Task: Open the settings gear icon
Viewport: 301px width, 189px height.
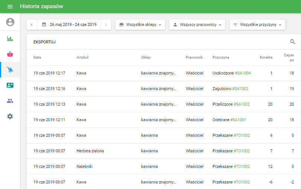Action: coord(10,116)
